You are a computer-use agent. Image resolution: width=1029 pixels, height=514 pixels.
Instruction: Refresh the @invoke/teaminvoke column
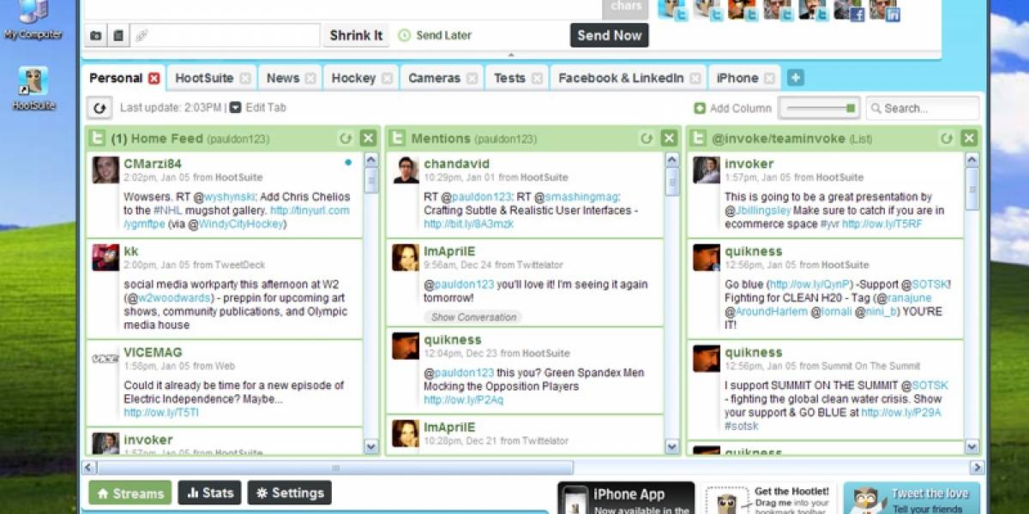tap(947, 138)
